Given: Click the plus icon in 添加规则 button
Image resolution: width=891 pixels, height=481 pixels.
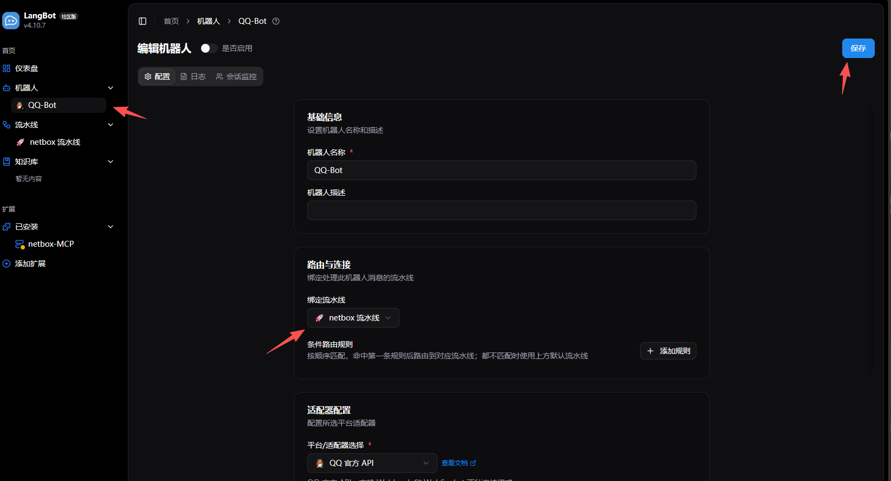Looking at the screenshot, I should (x=650, y=351).
